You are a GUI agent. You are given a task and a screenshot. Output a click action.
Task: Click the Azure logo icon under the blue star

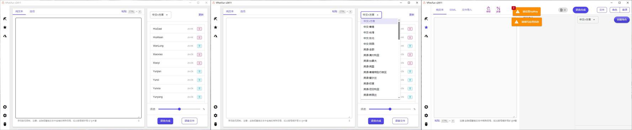pyautogui.click(x=426, y=36)
